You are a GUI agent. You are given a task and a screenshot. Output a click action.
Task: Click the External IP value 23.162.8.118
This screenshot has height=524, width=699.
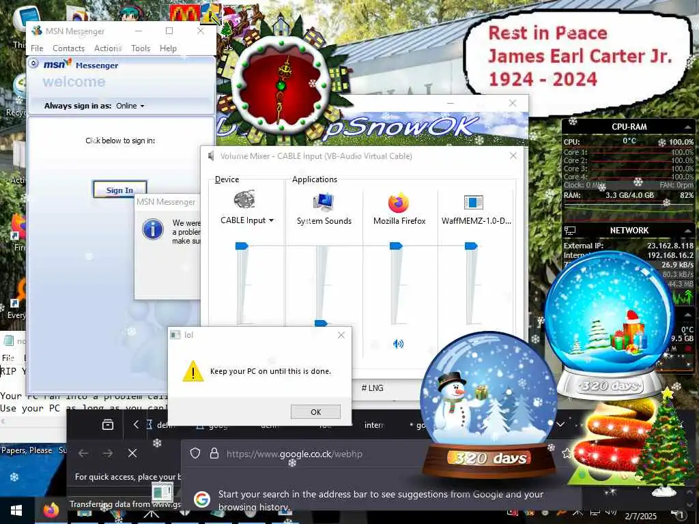670,246
